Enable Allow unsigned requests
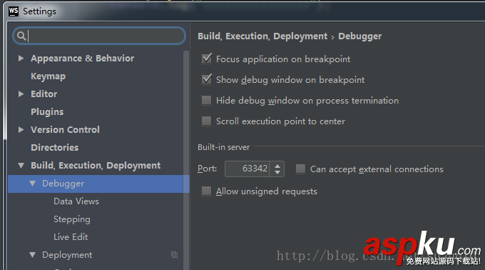This screenshot has width=485, height=270. point(206,191)
